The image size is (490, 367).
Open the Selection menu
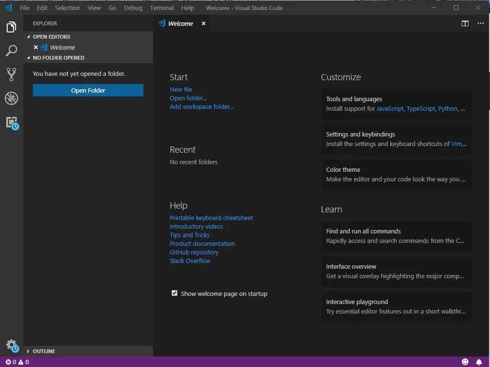[67, 8]
